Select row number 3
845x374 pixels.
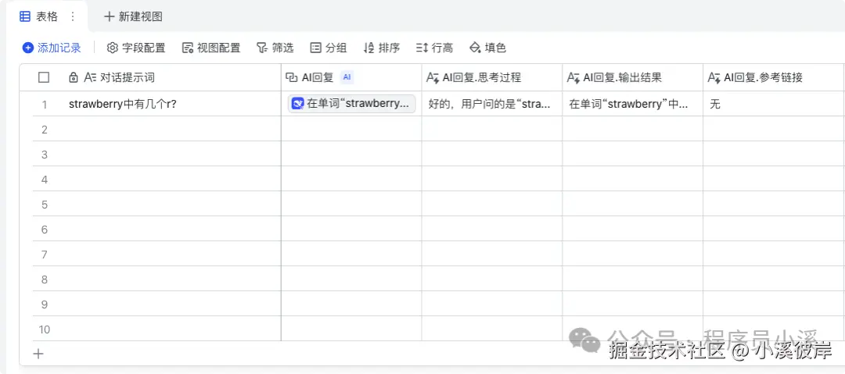[x=45, y=155]
